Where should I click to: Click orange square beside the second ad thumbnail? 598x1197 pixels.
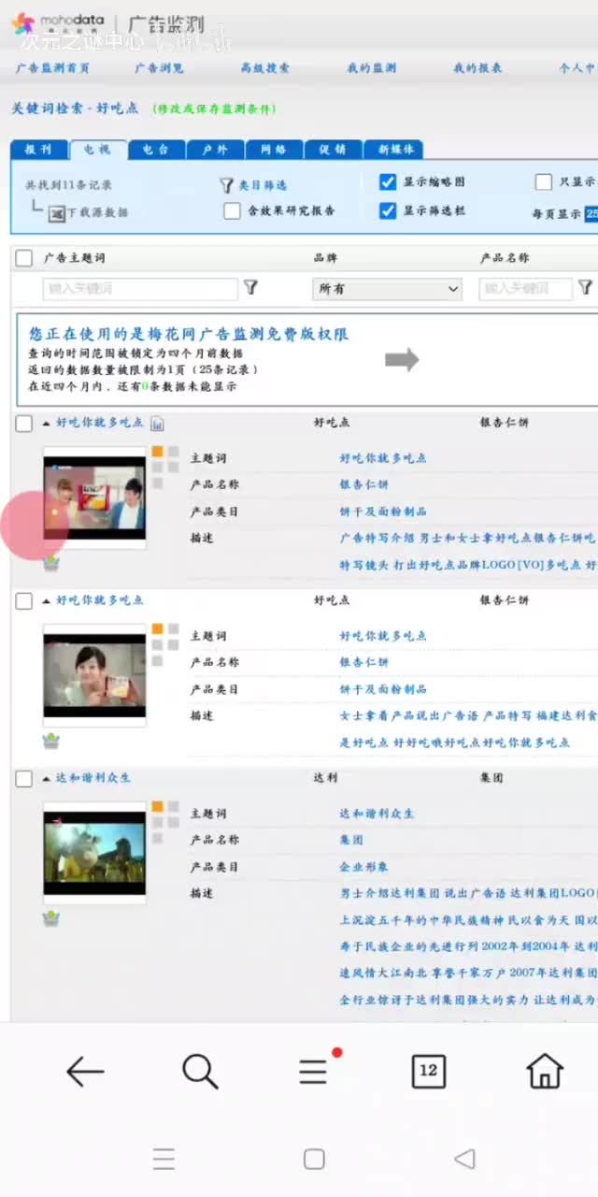coord(158,629)
